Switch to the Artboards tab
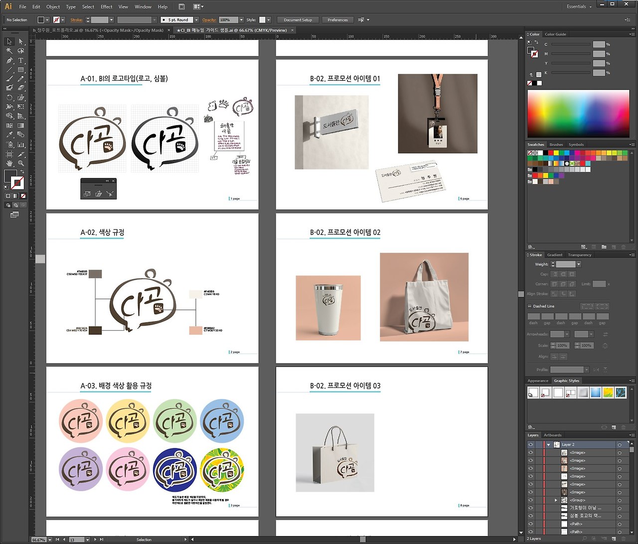Viewport: 638px width, 544px height. [x=552, y=435]
